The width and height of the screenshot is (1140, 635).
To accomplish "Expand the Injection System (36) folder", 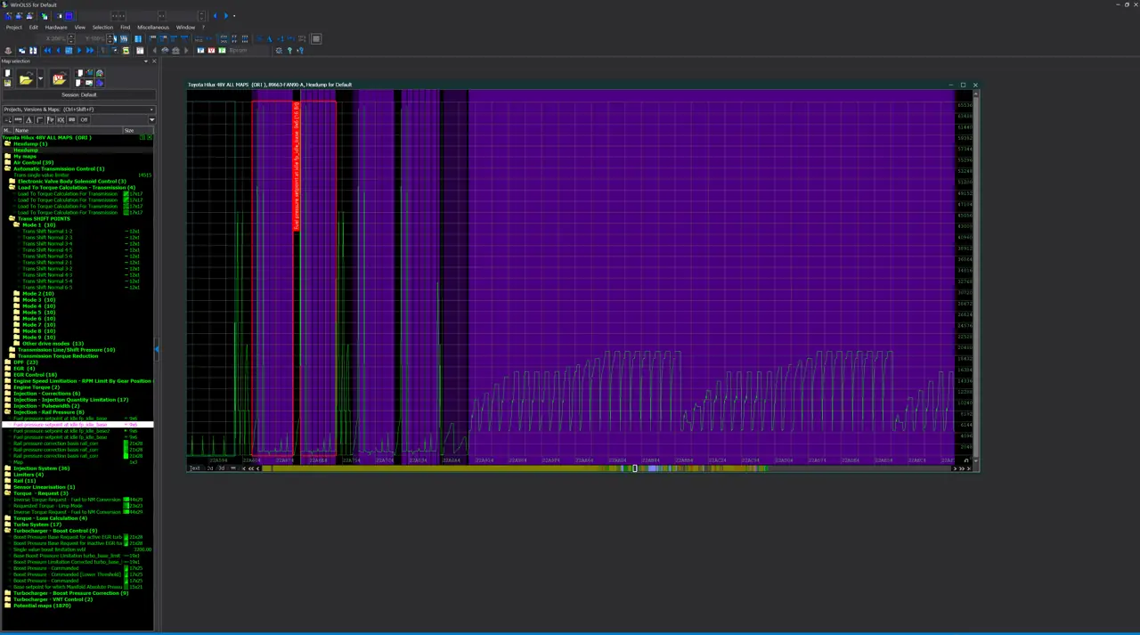I will click(x=7, y=468).
